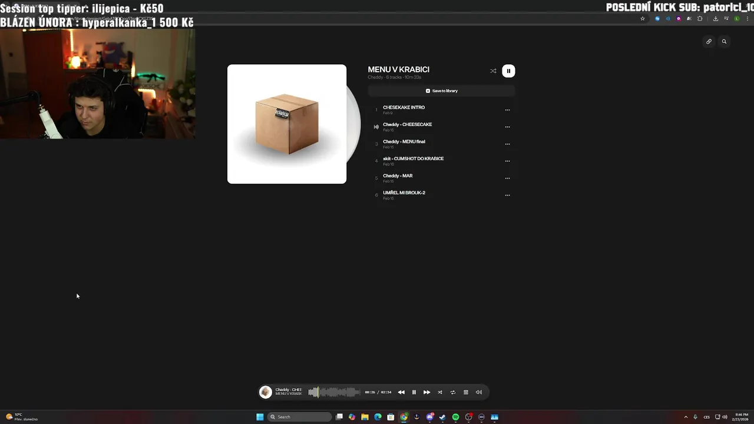This screenshot has height=424, width=754.
Task: Open Chrome media controls icon
Action: coord(726,18)
